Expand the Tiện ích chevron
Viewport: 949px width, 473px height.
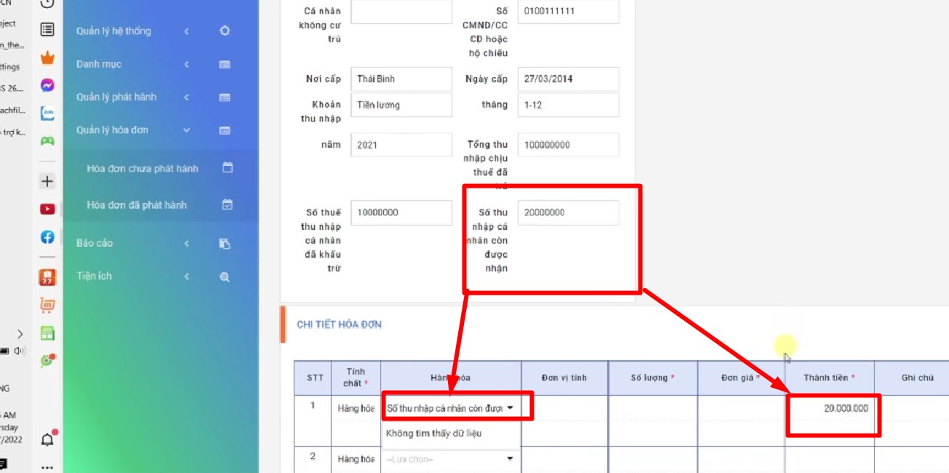pos(187,277)
